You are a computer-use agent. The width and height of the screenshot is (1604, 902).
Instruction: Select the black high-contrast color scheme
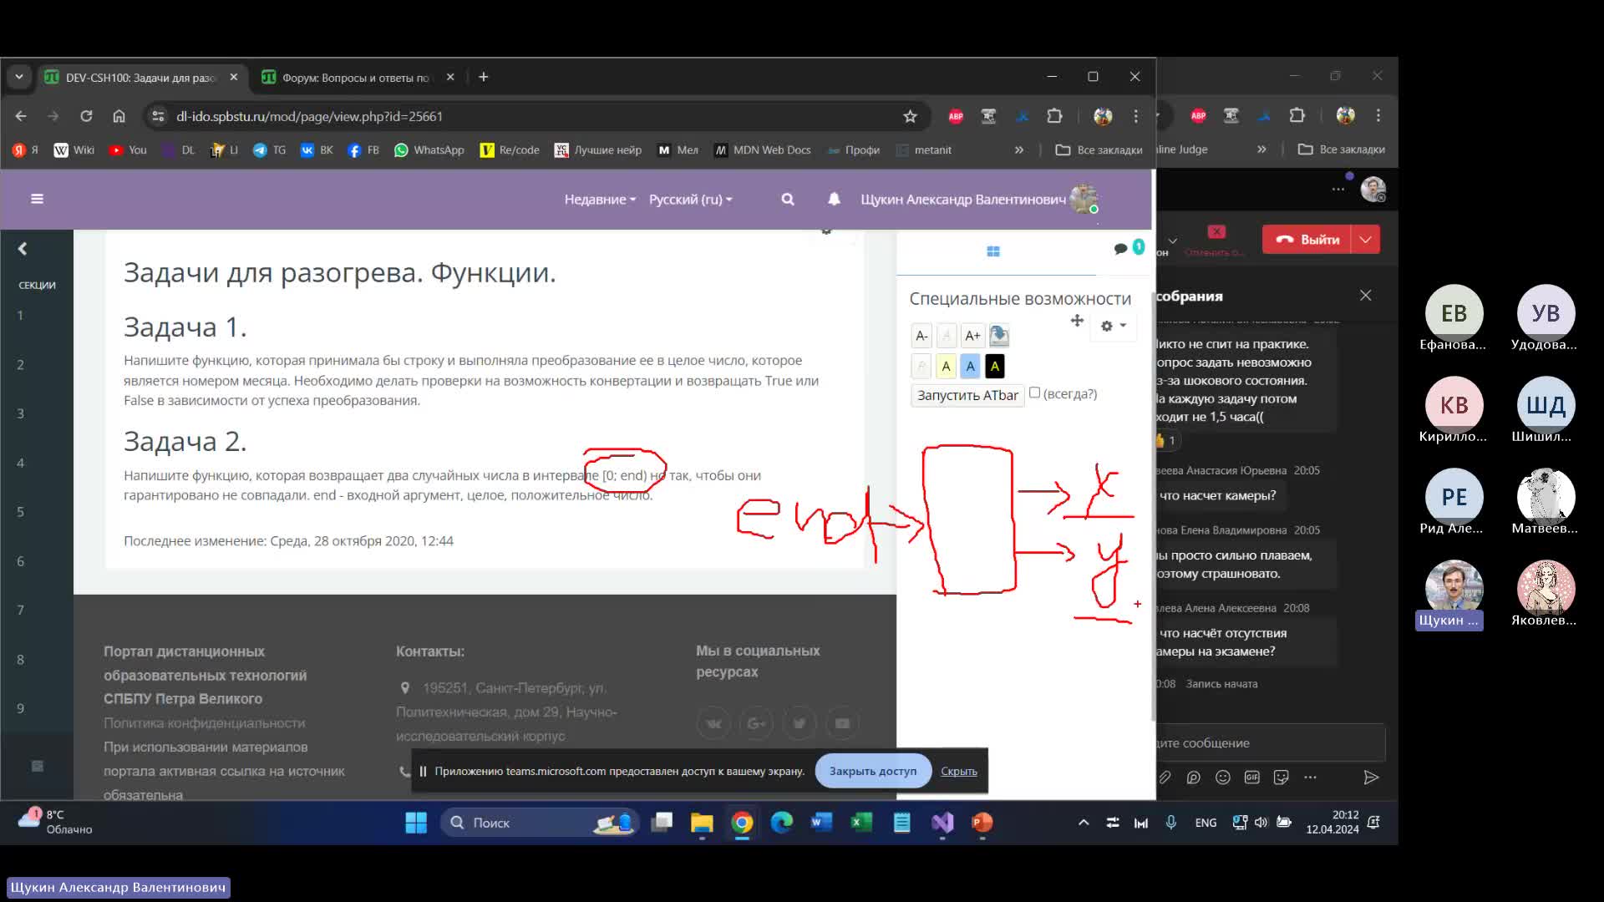pyautogui.click(x=994, y=366)
